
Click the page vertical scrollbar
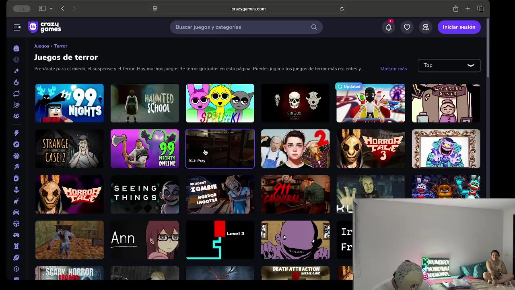pyautogui.click(x=488, y=48)
